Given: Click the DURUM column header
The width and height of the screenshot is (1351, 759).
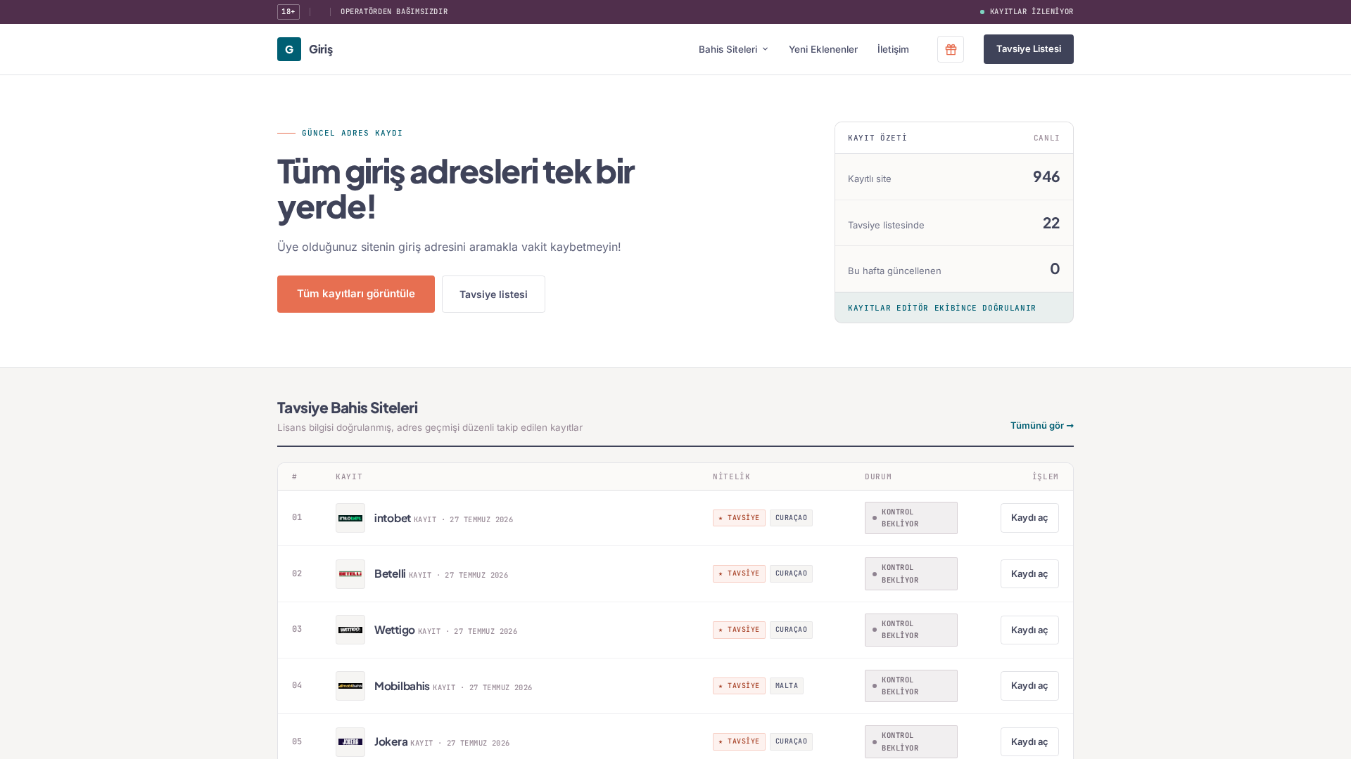Looking at the screenshot, I should point(878,476).
